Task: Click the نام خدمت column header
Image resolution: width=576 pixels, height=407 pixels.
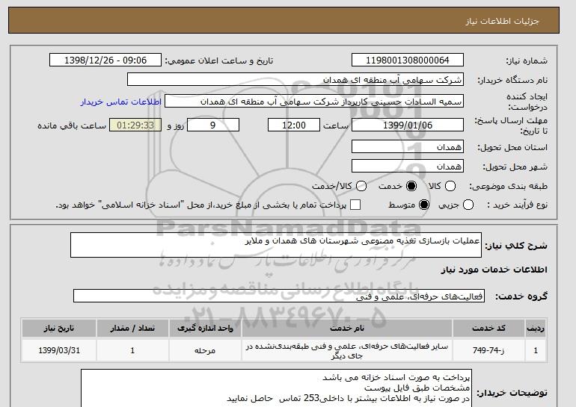Action: (x=347, y=328)
